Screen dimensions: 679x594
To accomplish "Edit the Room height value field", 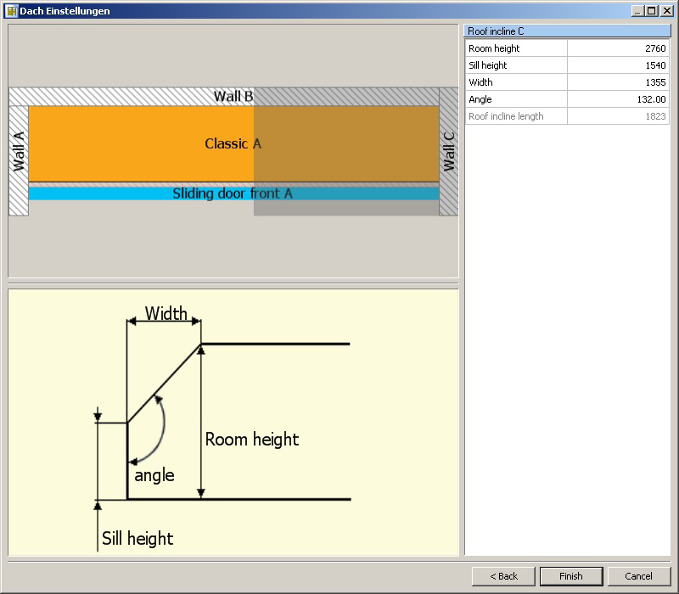I will click(x=617, y=48).
